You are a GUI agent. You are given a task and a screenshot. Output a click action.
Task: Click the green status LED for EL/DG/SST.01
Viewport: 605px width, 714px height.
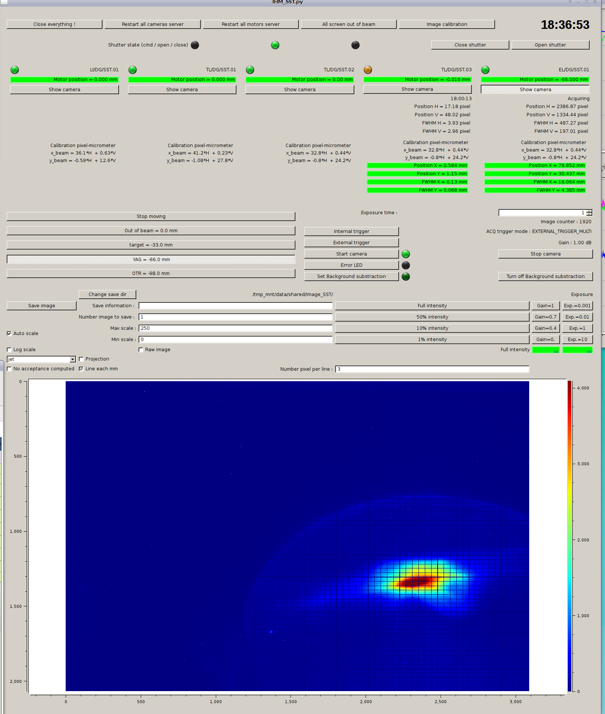[485, 70]
